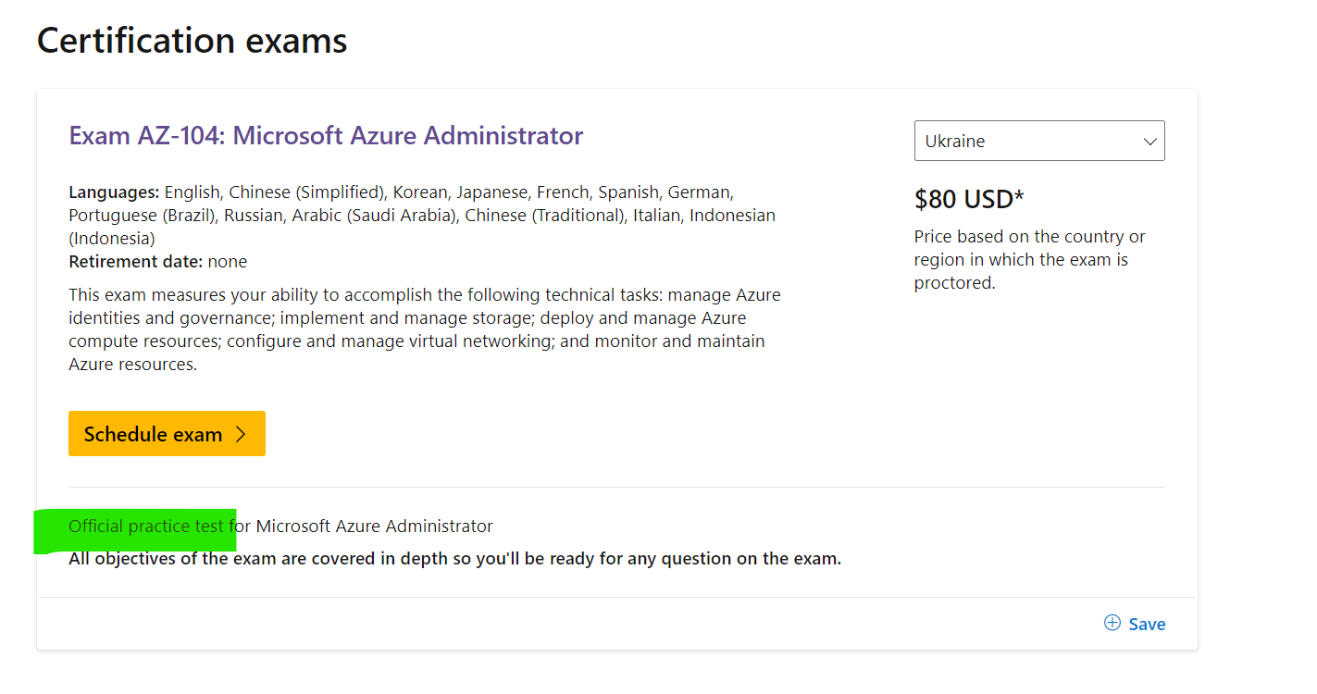Viewport: 1317px width, 694px height.
Task: Click the Languages label
Action: (x=114, y=192)
